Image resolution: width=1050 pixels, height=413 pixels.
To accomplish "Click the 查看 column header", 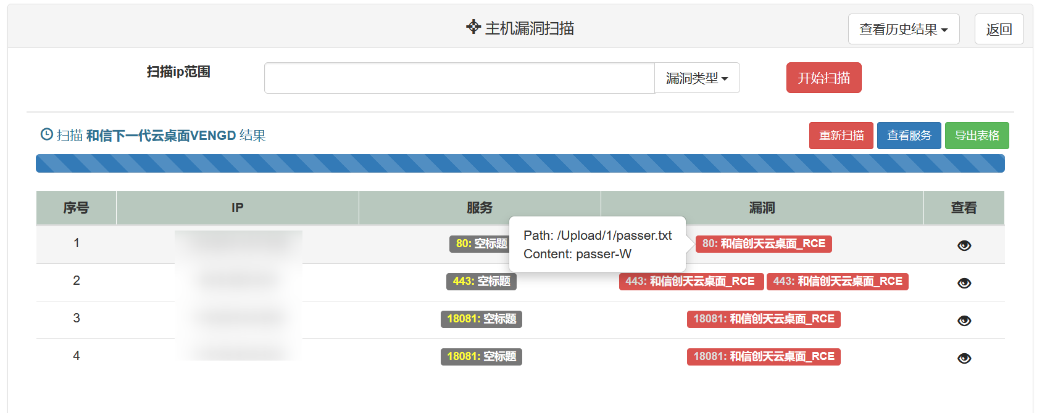I will (x=964, y=208).
